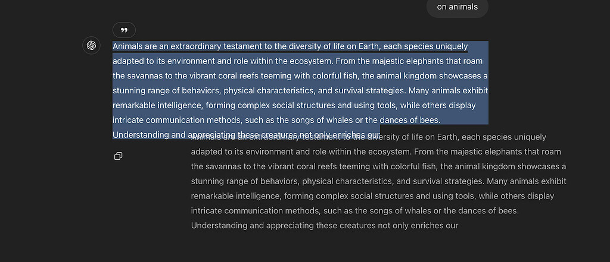Viewport: 610px width, 262px height.
Task: Click the ChatGPT logo avatar
Action: click(91, 45)
